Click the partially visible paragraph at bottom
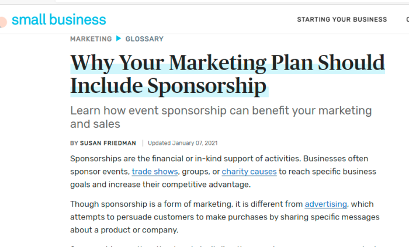This screenshot has width=409, height=247. click(223, 246)
